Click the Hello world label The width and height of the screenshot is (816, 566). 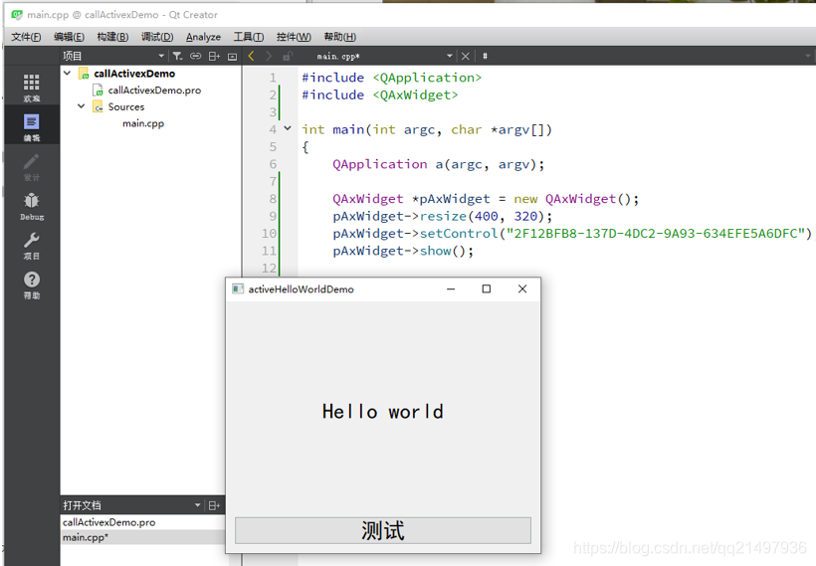[x=383, y=412]
